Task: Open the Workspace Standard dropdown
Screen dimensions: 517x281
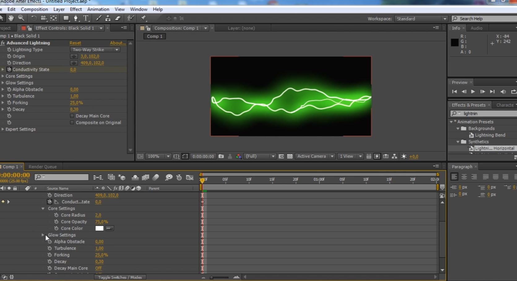Action: 421,19
